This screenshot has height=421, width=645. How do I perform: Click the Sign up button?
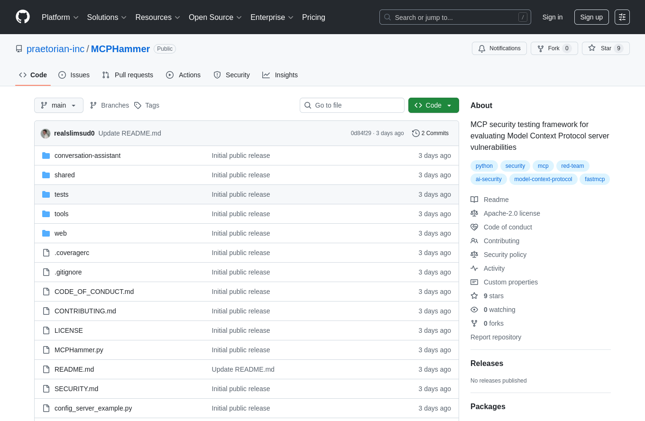(591, 17)
